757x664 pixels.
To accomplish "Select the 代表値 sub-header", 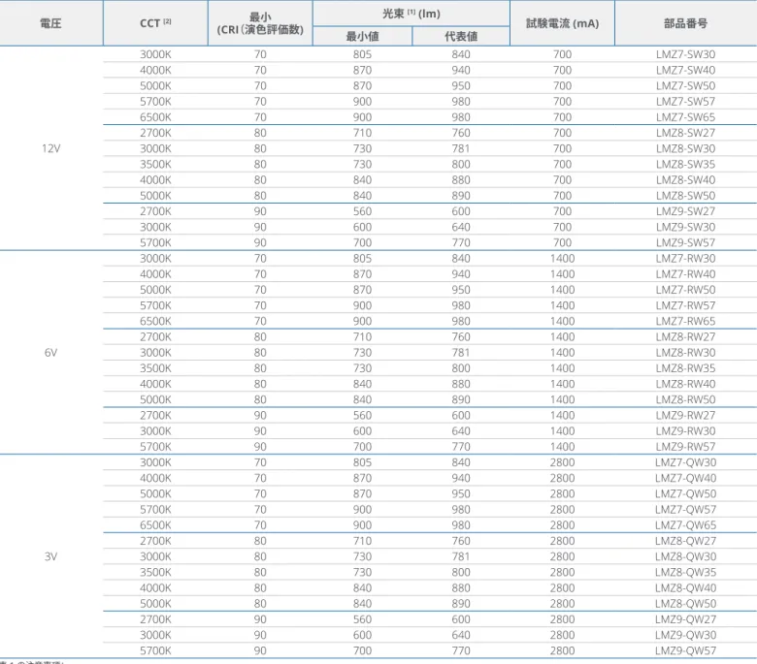I will 461,36.
